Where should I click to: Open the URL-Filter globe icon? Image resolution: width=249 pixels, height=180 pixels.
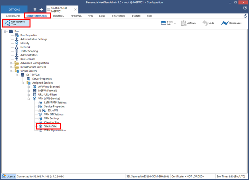(34, 94)
